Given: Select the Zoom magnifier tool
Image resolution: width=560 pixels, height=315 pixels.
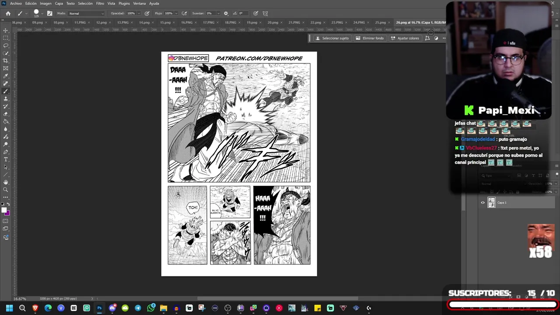Looking at the screenshot, I should coord(6,190).
